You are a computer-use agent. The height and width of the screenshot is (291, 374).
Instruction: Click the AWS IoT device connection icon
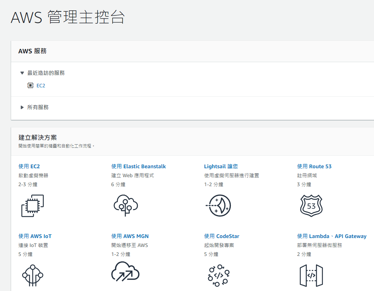(33, 276)
